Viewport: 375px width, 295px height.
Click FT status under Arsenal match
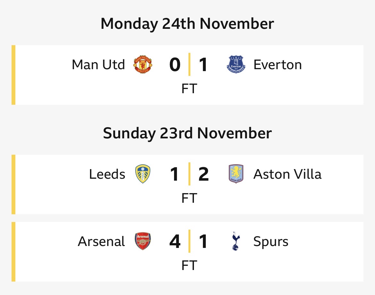pos(189,266)
